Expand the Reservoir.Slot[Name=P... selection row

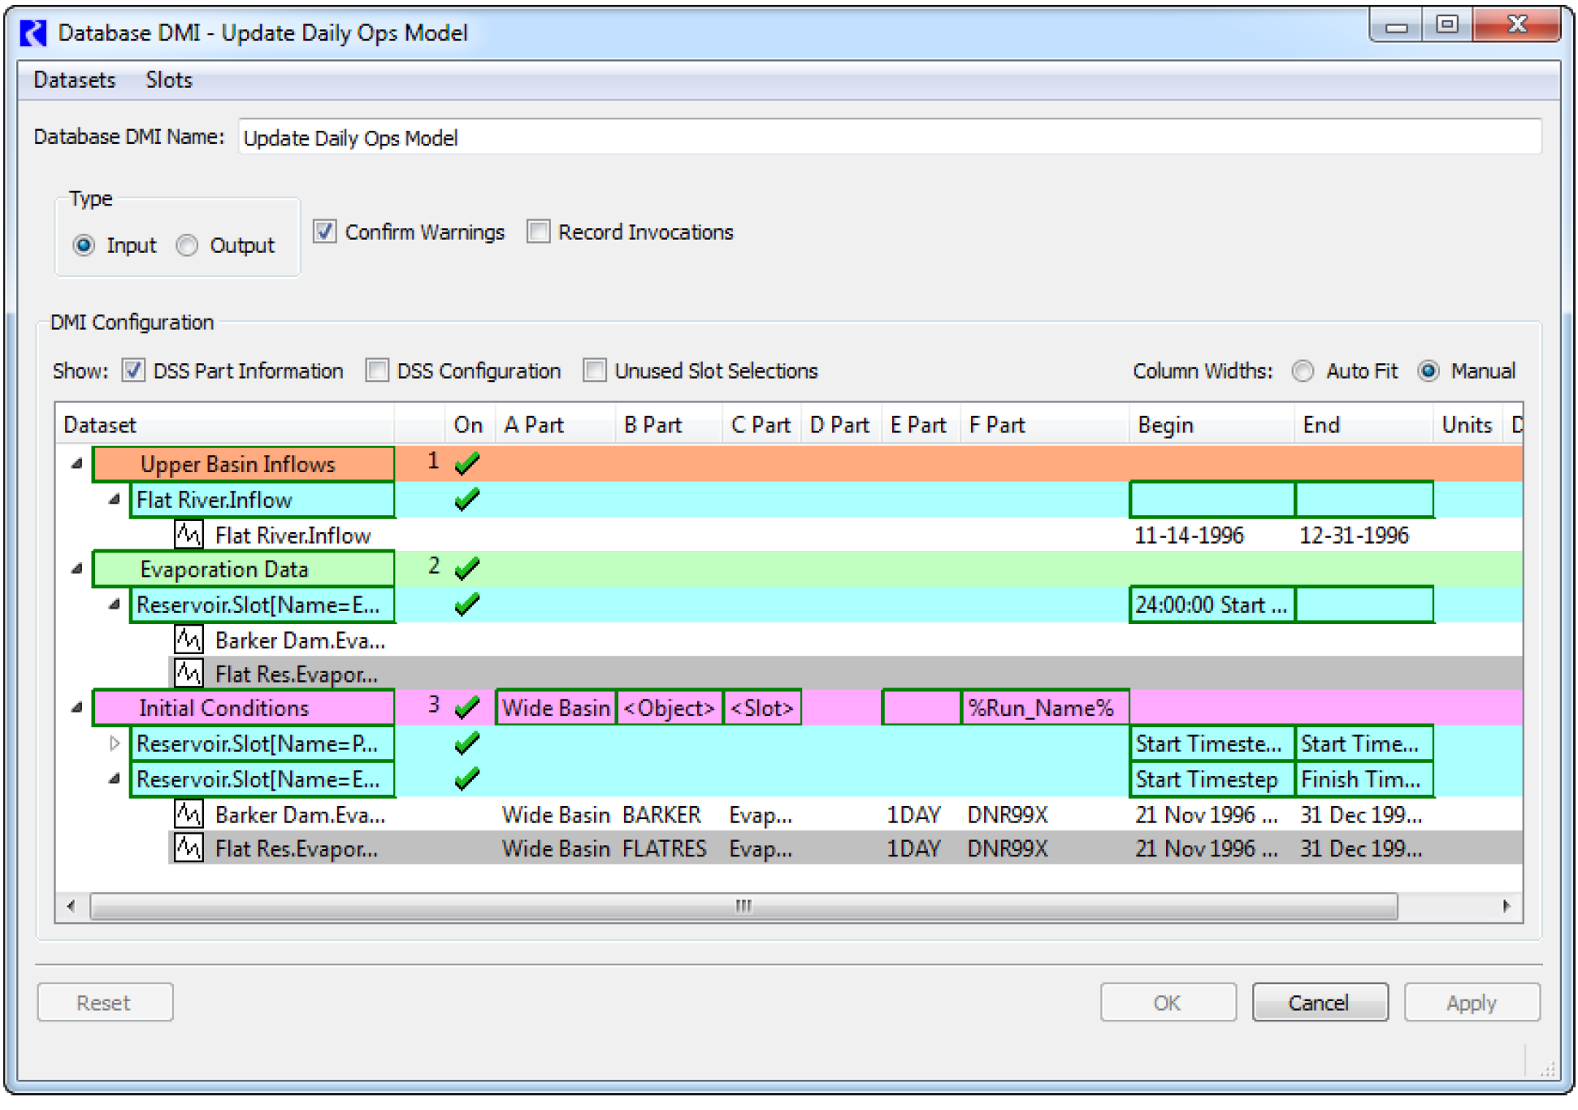pyautogui.click(x=115, y=744)
